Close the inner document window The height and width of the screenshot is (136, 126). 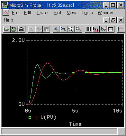(121, 20)
